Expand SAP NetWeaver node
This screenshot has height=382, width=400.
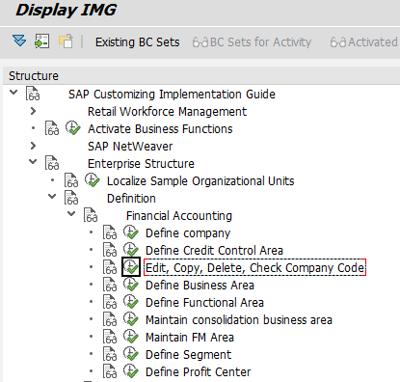click(x=33, y=146)
